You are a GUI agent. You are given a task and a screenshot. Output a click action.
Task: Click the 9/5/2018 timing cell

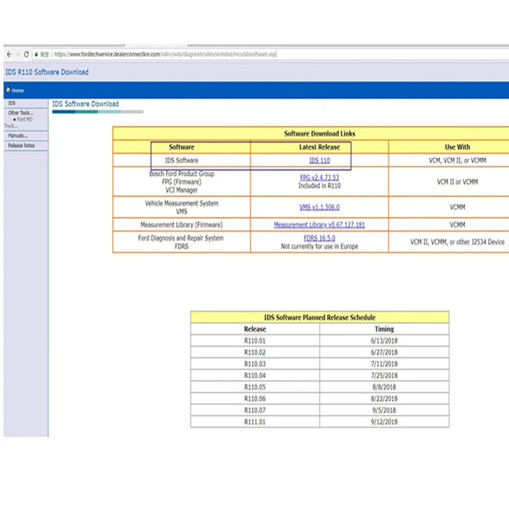pyautogui.click(x=384, y=410)
